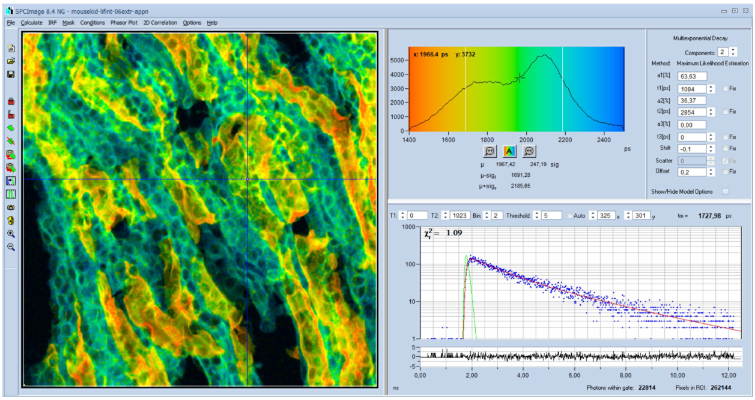Viewport: 755px width, 400px height.
Task: Click the upper clipboard icon in the left toolbar
Action: [x=11, y=154]
